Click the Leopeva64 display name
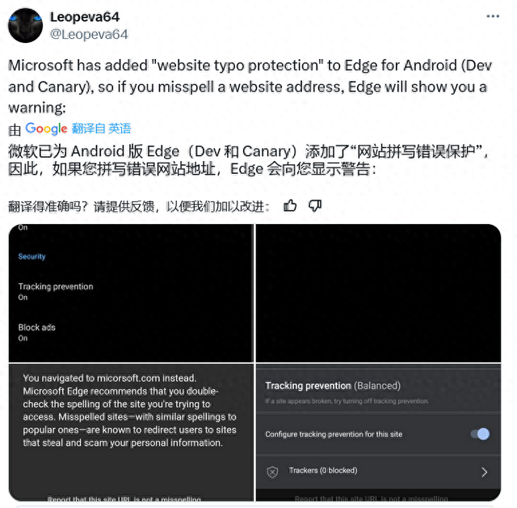The image size is (517, 508). tap(85, 17)
